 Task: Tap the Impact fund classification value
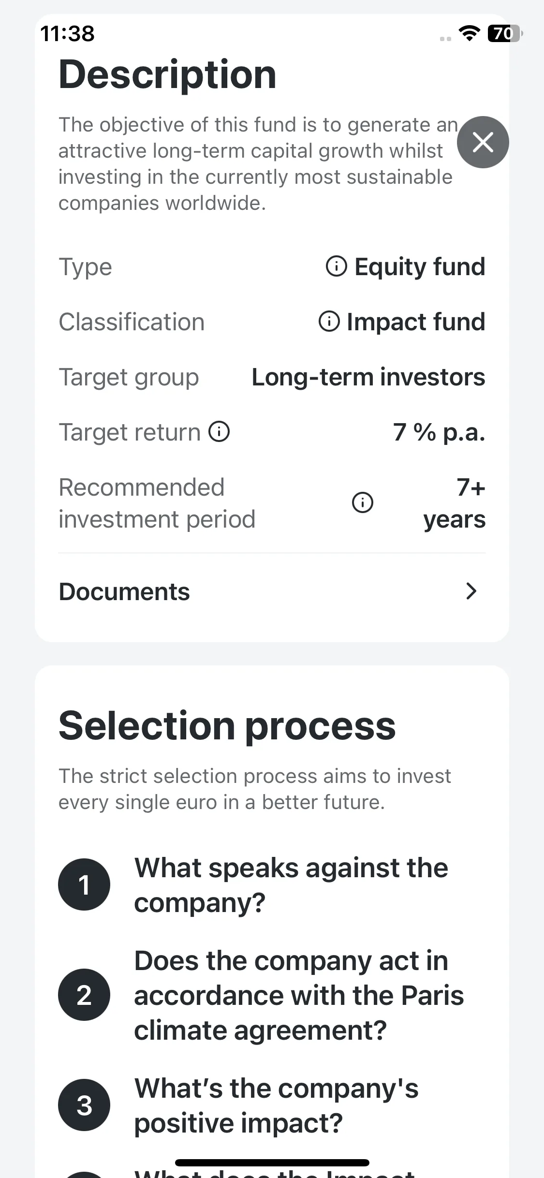click(x=416, y=322)
